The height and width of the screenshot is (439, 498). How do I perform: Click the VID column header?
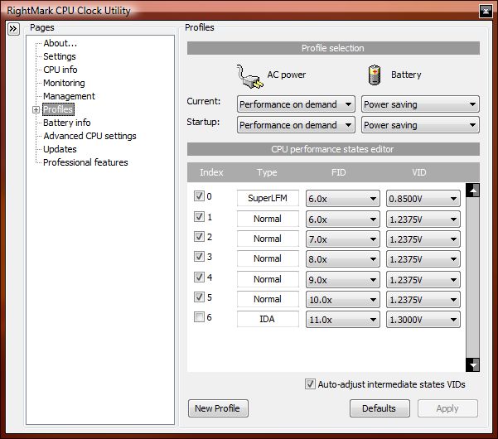[x=419, y=172]
